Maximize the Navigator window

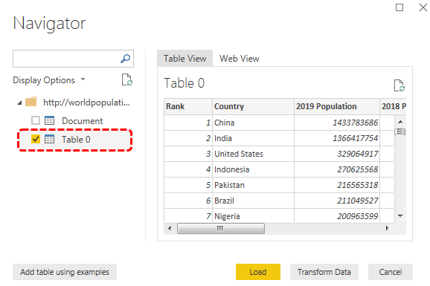point(399,7)
